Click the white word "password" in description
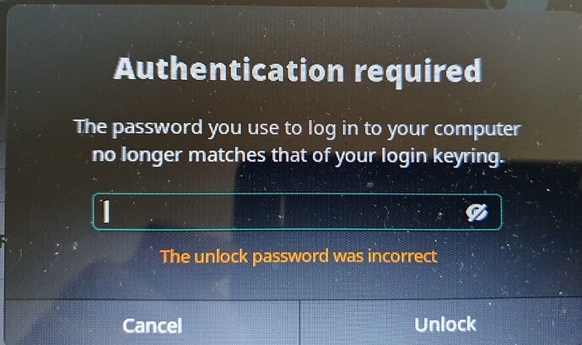 (x=158, y=129)
